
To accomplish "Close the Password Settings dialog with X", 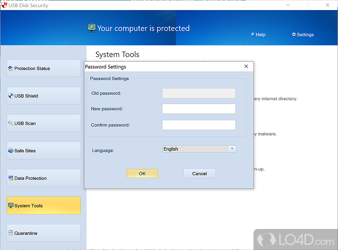I will [x=246, y=66].
